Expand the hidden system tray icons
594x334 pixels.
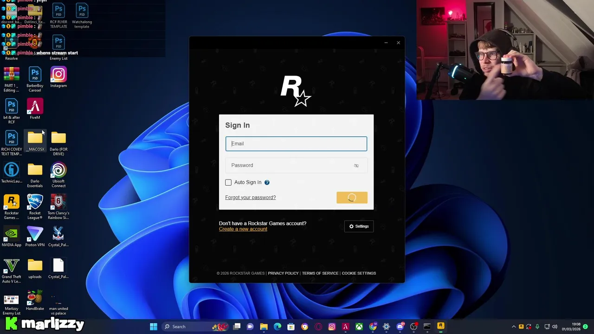tap(514, 327)
